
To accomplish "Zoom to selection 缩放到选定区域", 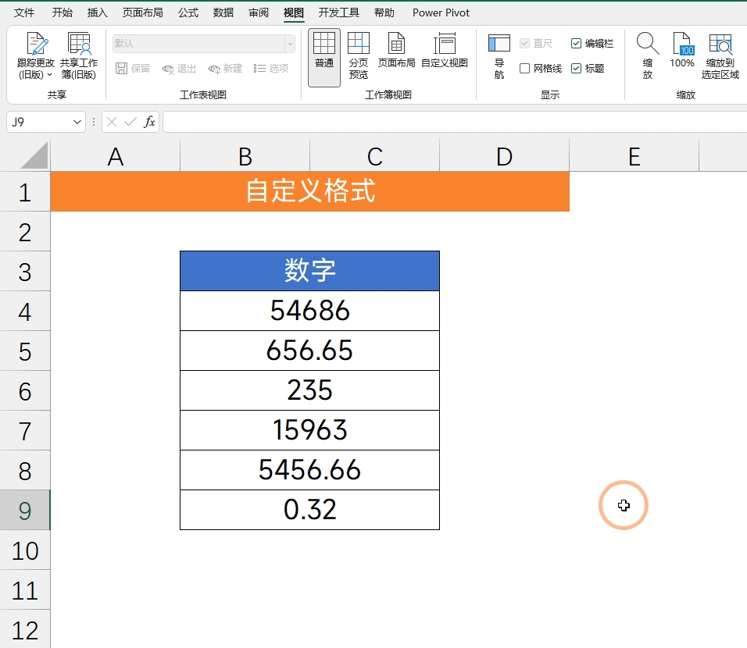I will pyautogui.click(x=720, y=55).
